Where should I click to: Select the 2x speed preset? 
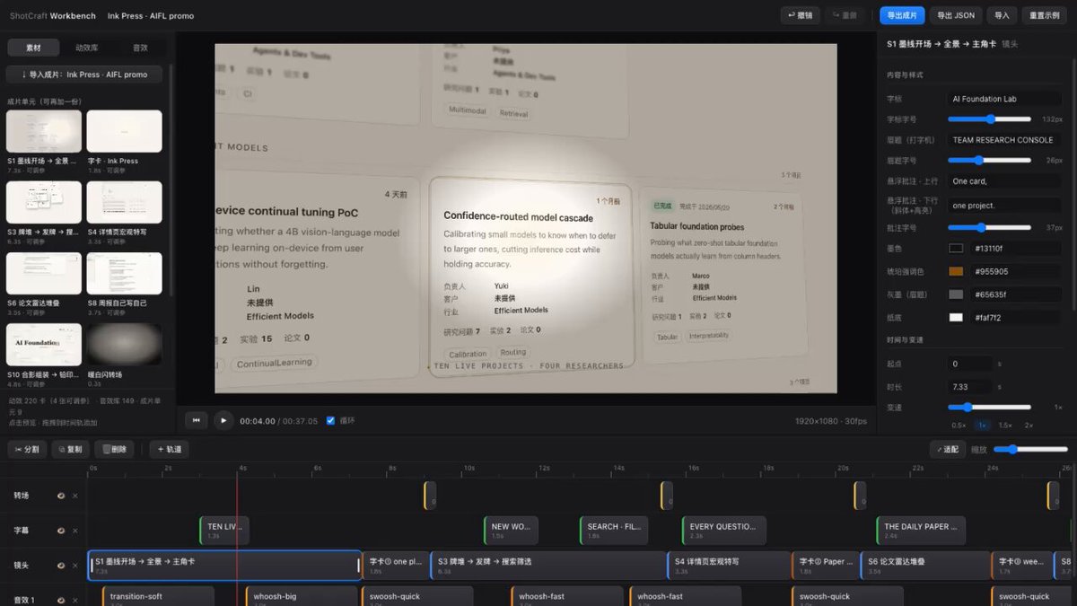click(1029, 426)
